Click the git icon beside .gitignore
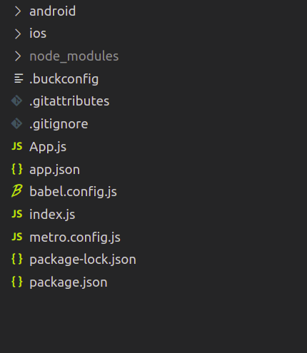307x353 pixels. click(16, 123)
